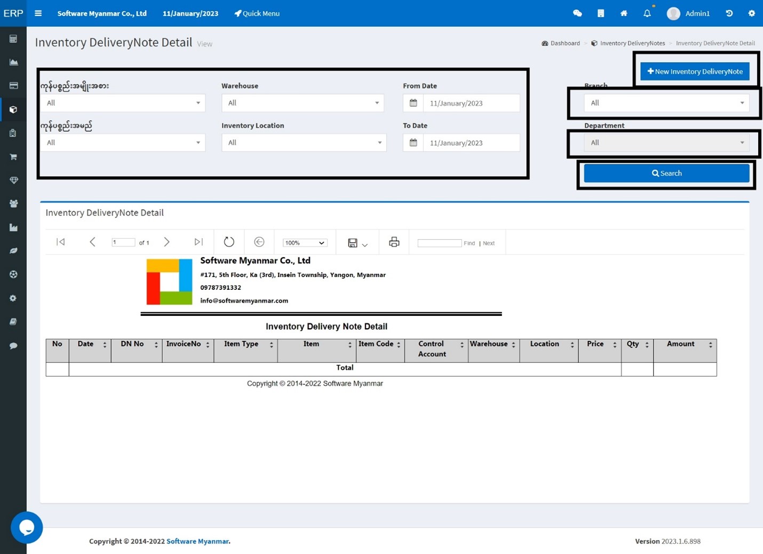The image size is (763, 554).
Task: Open the factory icon in sidebar
Action: 13,227
